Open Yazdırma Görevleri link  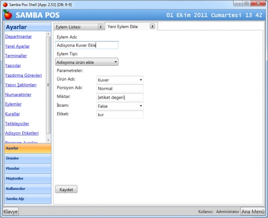[x=23, y=75]
